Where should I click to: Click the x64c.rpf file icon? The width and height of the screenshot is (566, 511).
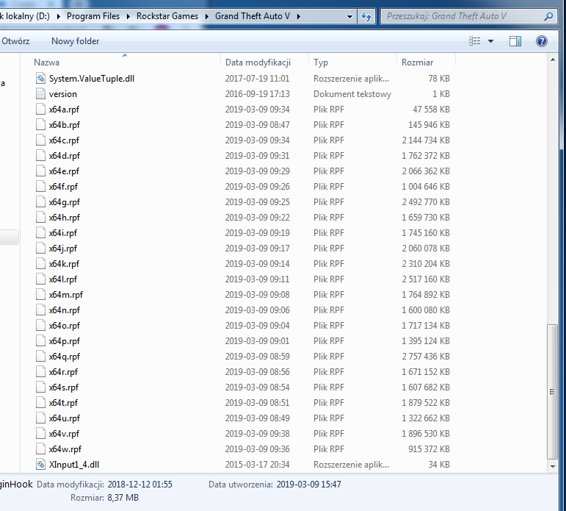coord(41,140)
